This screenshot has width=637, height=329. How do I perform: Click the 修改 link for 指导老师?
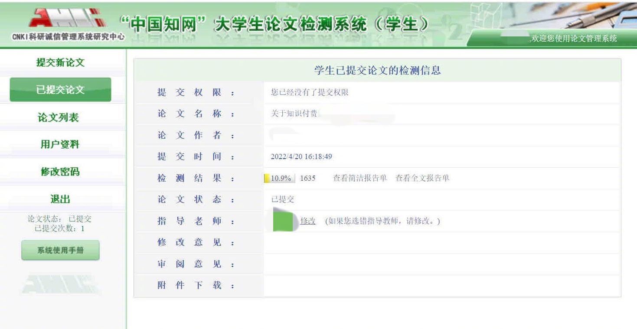pyautogui.click(x=308, y=221)
